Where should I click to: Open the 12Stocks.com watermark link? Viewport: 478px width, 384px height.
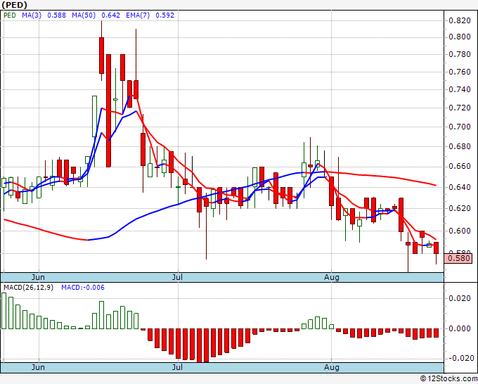coord(447,379)
